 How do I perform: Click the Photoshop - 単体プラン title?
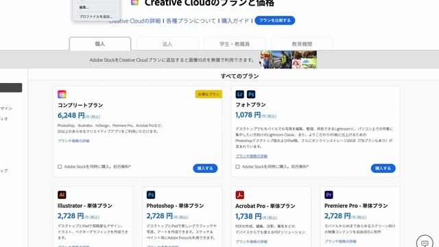pos(176,206)
